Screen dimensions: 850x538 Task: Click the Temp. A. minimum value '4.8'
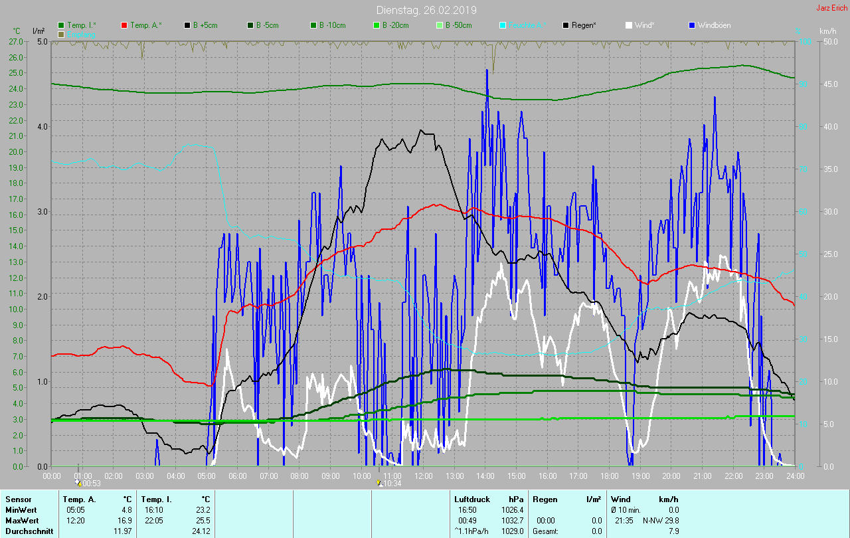coord(126,509)
